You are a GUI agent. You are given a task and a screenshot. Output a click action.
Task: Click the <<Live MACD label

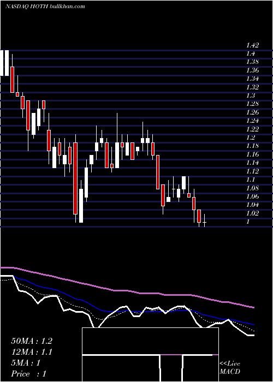230,368
